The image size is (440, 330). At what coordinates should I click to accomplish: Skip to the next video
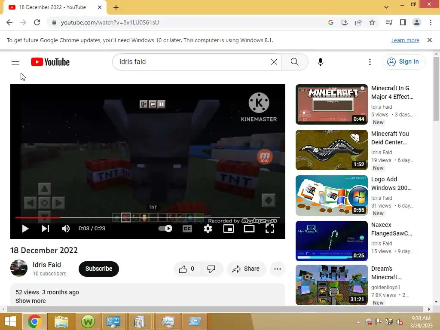tap(46, 229)
